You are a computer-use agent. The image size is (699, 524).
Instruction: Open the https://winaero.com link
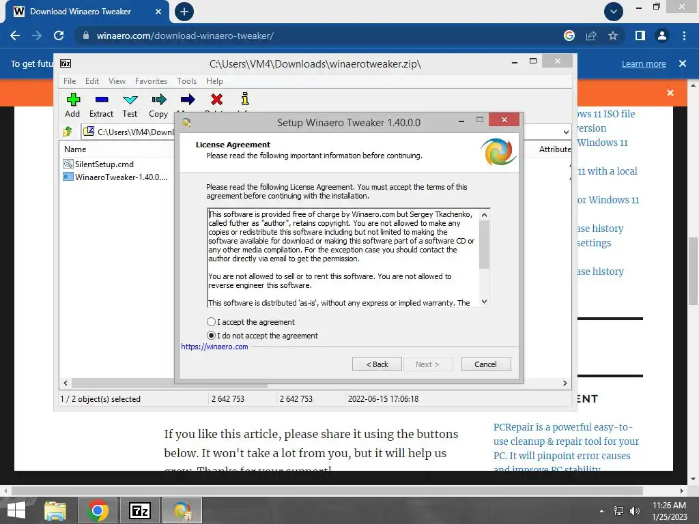(214, 347)
